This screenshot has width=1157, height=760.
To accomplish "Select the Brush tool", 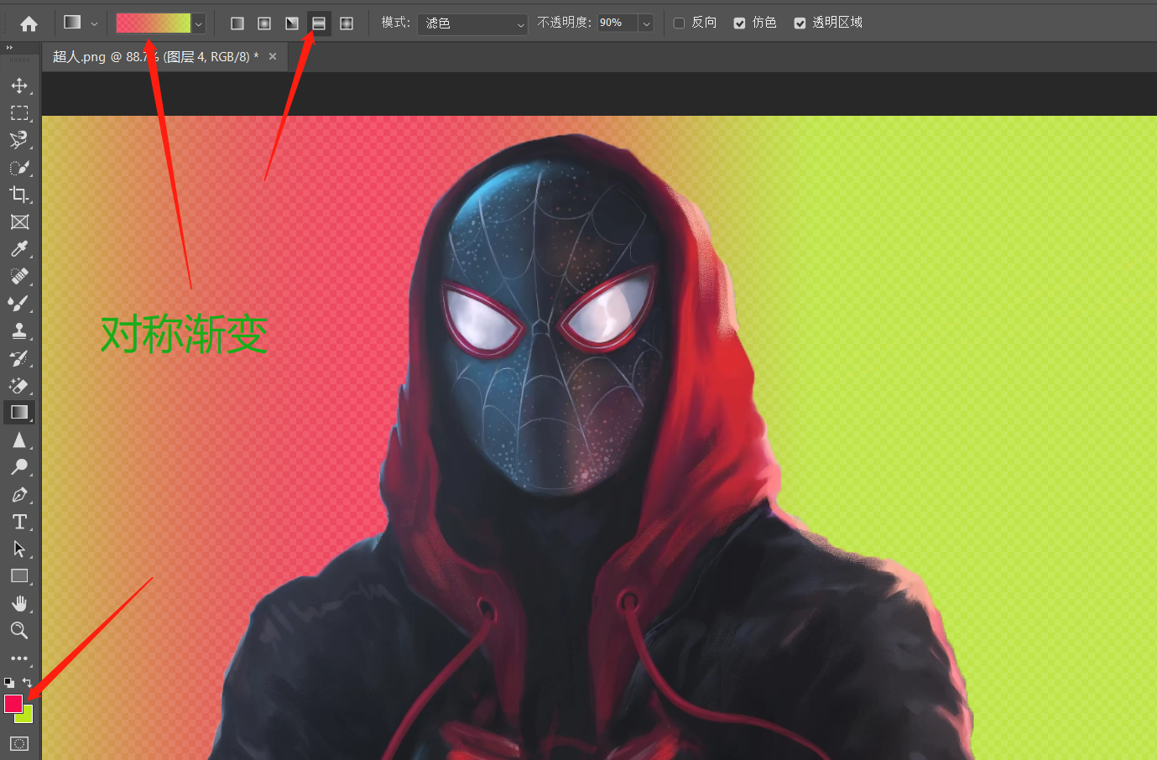I will tap(19, 303).
